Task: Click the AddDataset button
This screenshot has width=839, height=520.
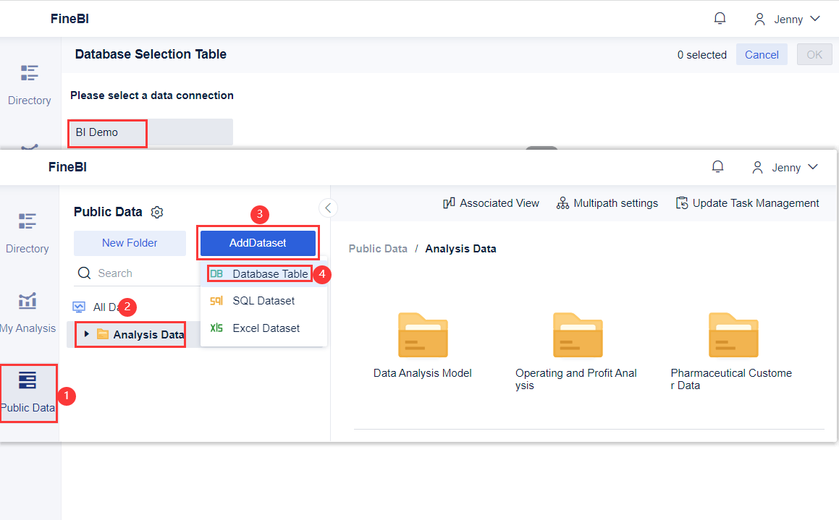Action: click(258, 243)
